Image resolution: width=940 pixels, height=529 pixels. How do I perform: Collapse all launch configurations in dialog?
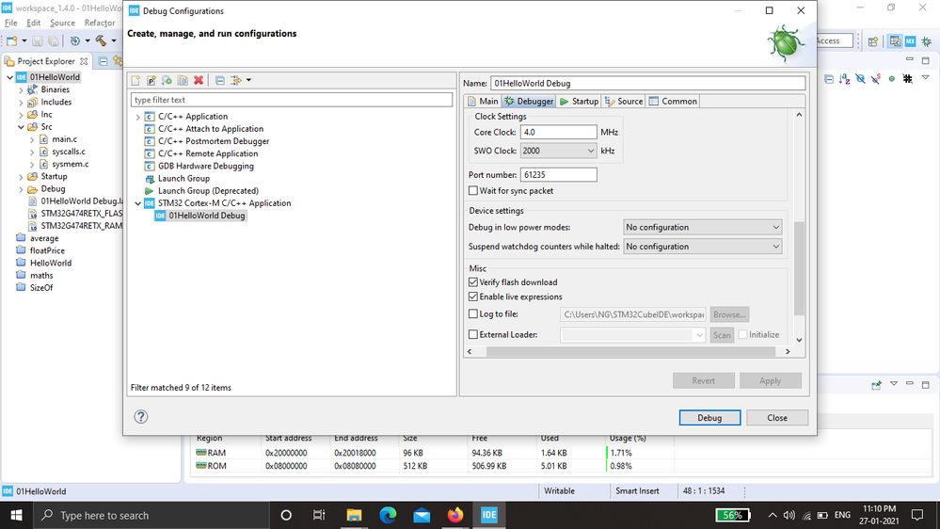click(220, 80)
